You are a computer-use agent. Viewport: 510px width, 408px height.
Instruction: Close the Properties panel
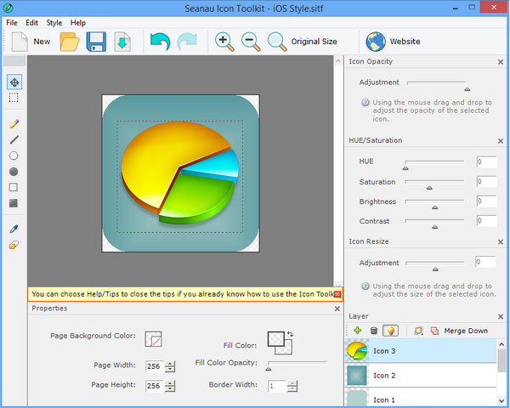[337, 309]
